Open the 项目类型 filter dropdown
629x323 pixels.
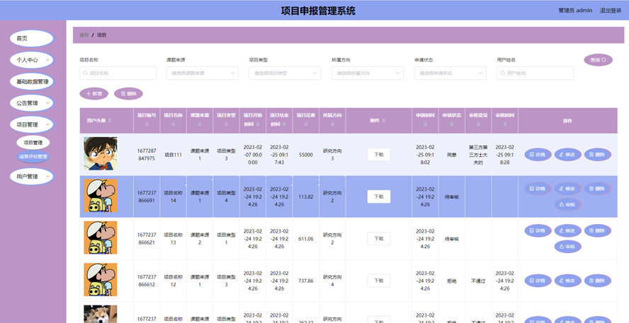coord(285,74)
